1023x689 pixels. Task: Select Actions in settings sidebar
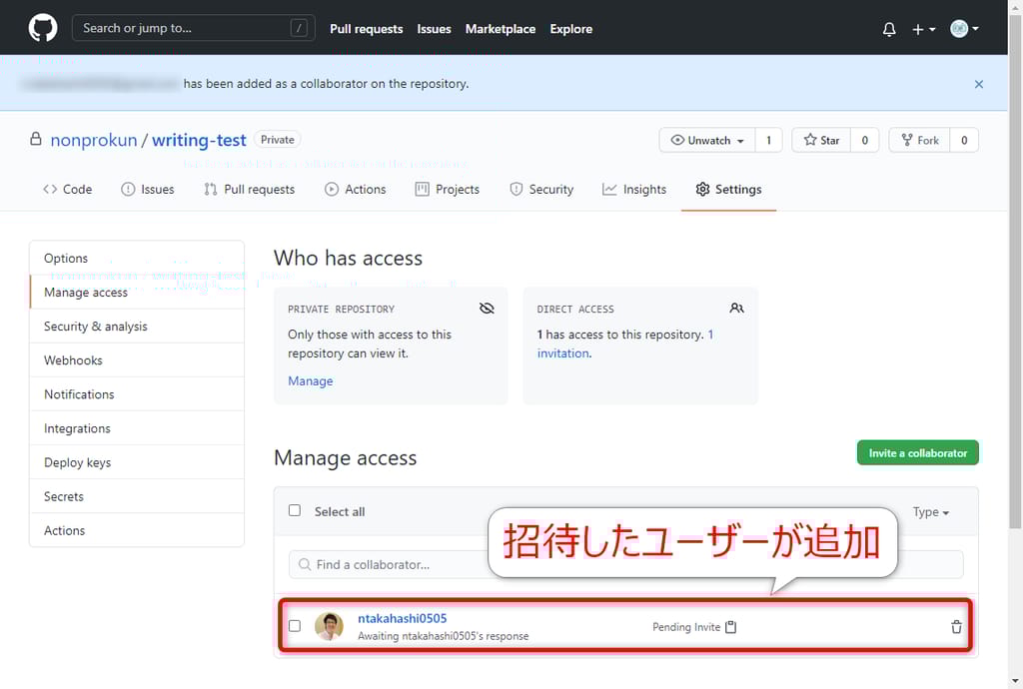[137, 530]
